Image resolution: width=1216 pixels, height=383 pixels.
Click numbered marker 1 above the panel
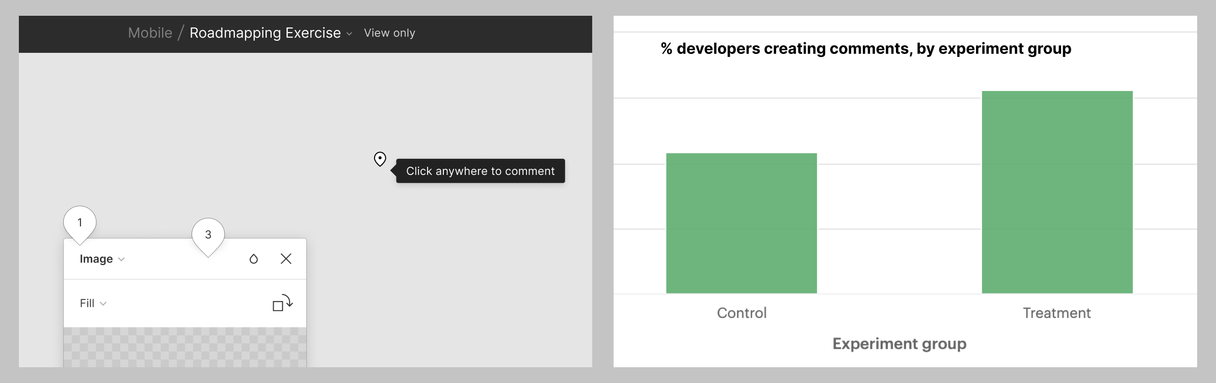click(80, 222)
